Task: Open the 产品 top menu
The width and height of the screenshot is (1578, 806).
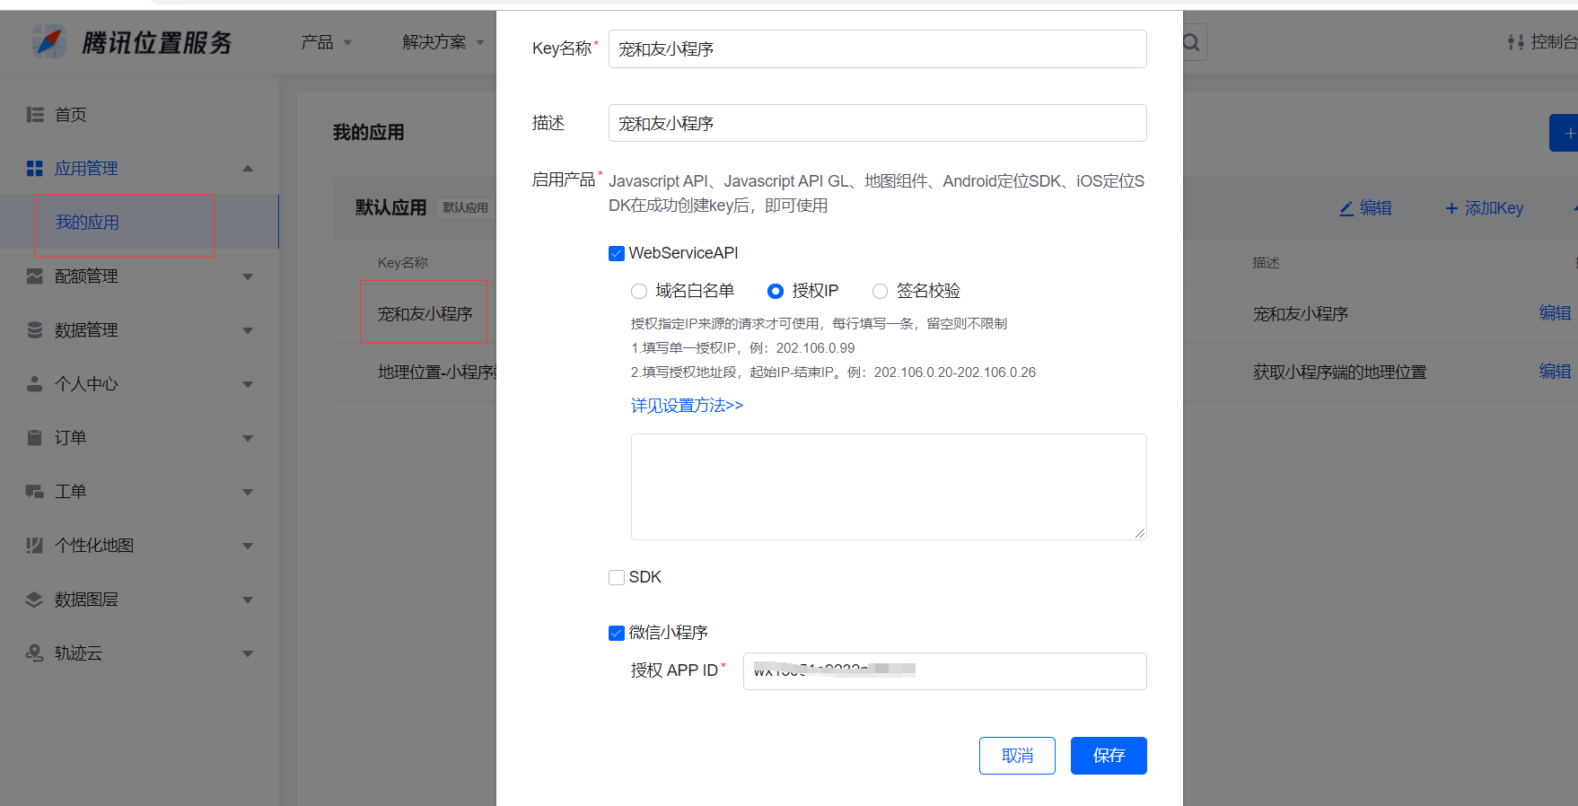Action: 326,42
